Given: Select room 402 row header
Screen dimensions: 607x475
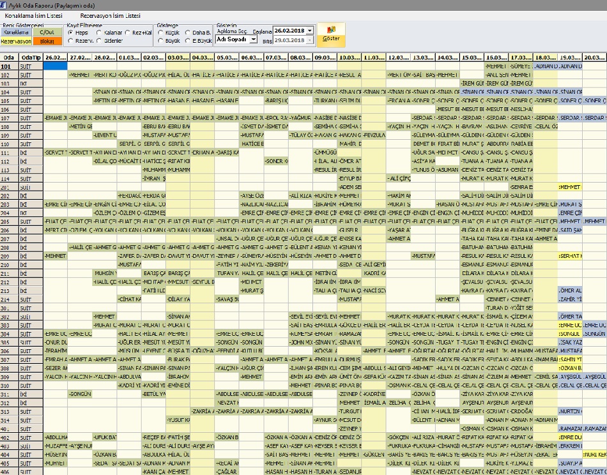Looking at the screenshot, I should coord(10,437).
